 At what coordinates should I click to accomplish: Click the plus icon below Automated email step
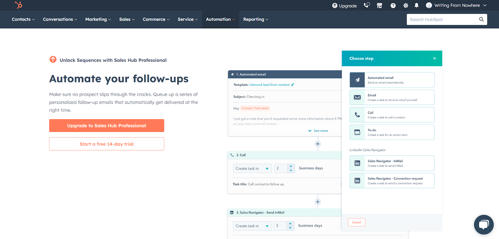tap(318, 144)
